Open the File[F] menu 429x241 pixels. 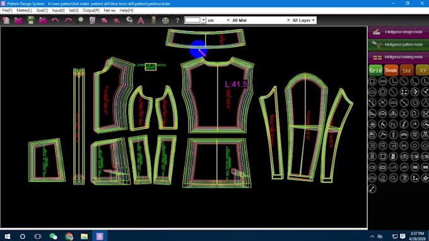[x=7, y=10]
